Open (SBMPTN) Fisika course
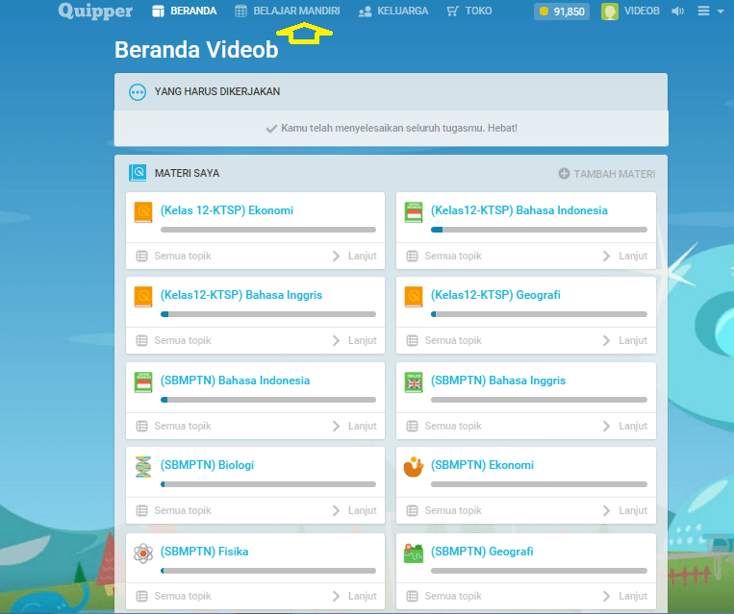 tap(204, 552)
